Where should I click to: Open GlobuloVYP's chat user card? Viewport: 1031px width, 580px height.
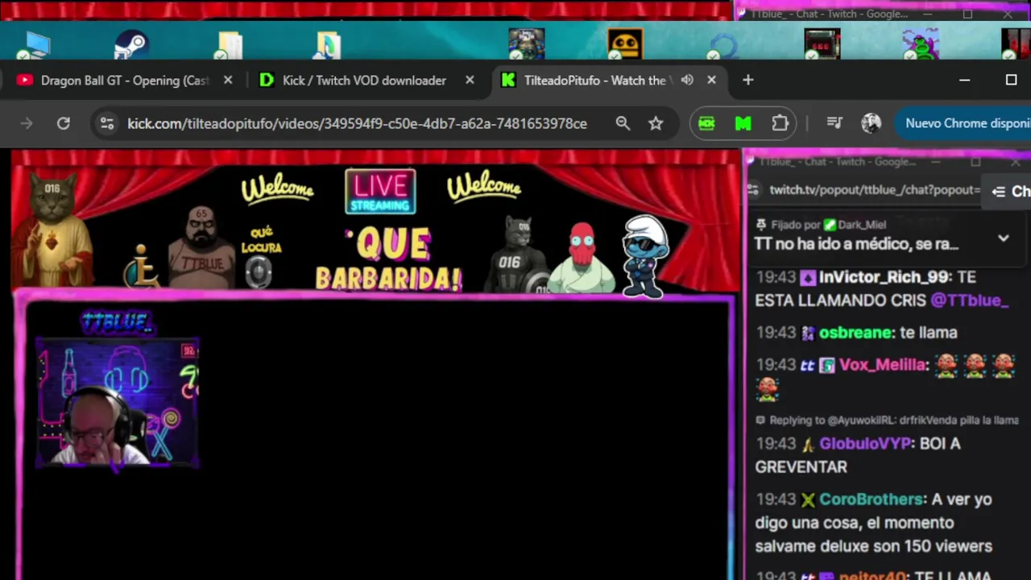(x=865, y=444)
